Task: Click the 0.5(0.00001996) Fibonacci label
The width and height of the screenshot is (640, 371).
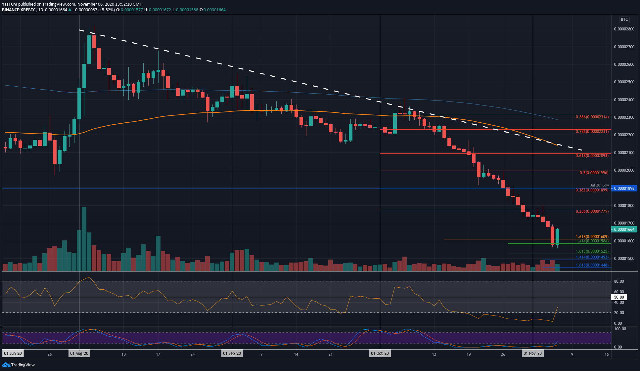Action: 594,173
